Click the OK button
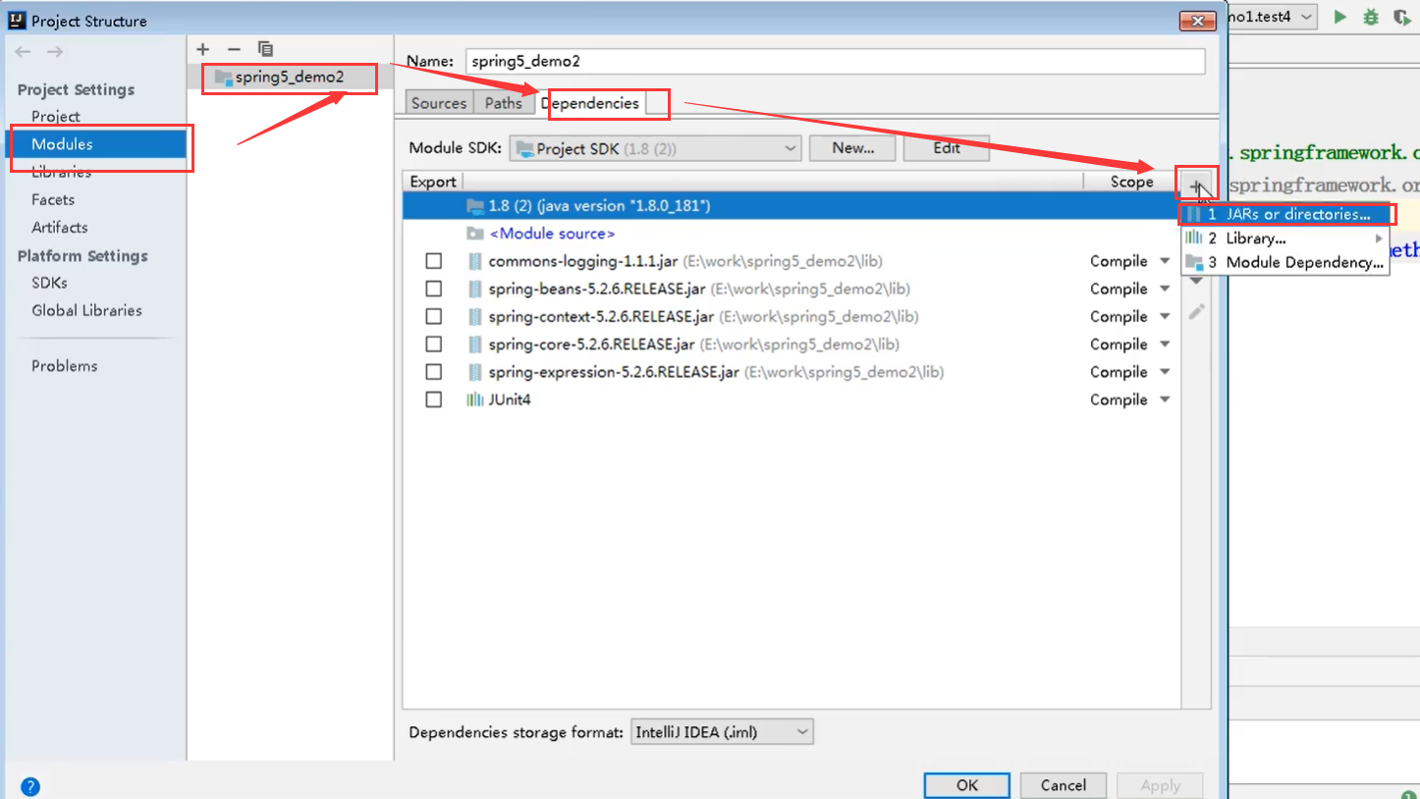Viewport: 1420px width, 799px height. click(x=967, y=785)
